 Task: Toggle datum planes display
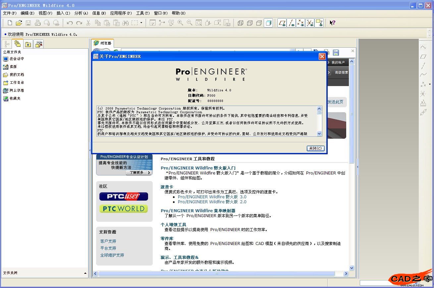282,23
